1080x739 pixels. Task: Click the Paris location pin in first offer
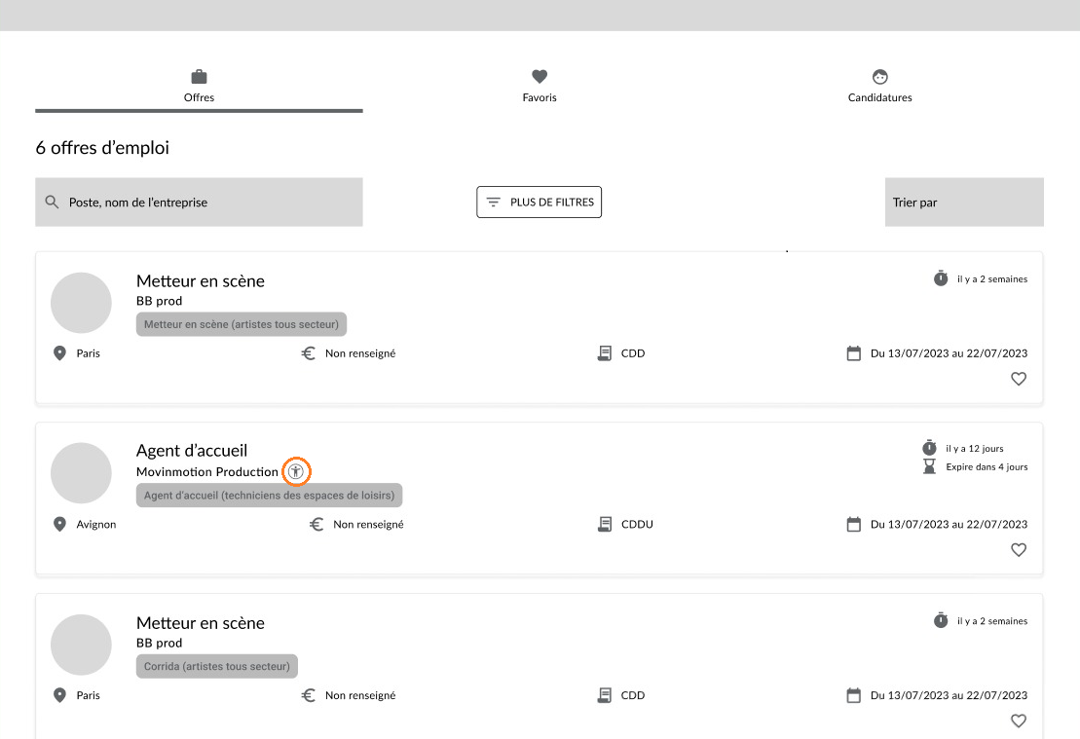pos(60,353)
